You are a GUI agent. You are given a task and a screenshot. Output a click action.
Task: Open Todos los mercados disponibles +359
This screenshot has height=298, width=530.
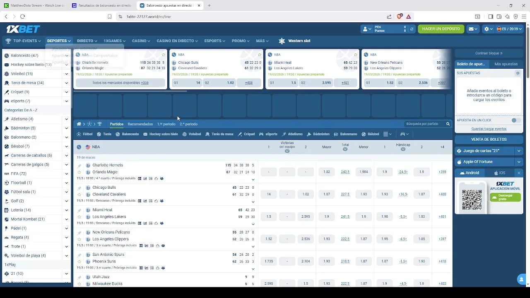120,83
